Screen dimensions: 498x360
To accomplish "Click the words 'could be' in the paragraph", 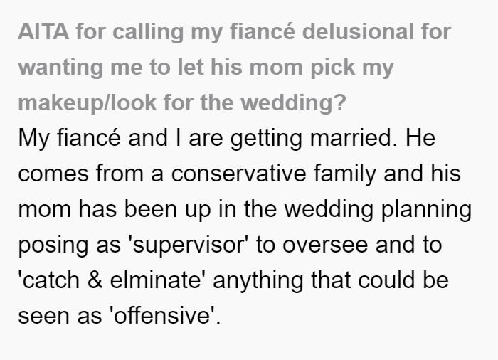I will pos(403,280).
